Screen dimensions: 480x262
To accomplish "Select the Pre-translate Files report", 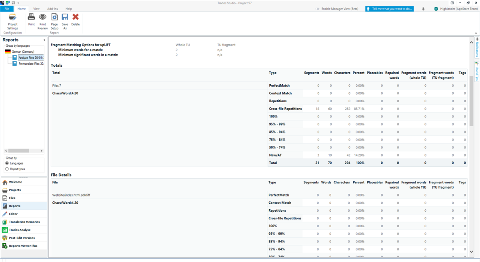I will click(x=30, y=64).
